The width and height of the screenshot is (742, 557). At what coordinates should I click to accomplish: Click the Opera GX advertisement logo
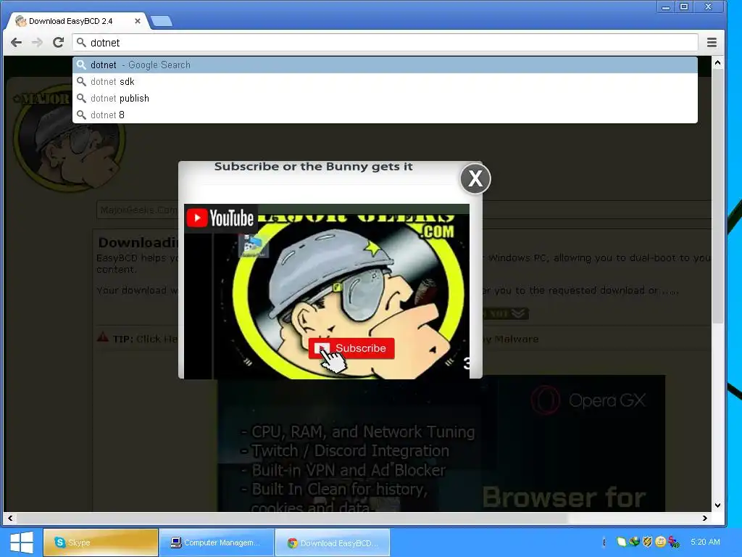588,400
